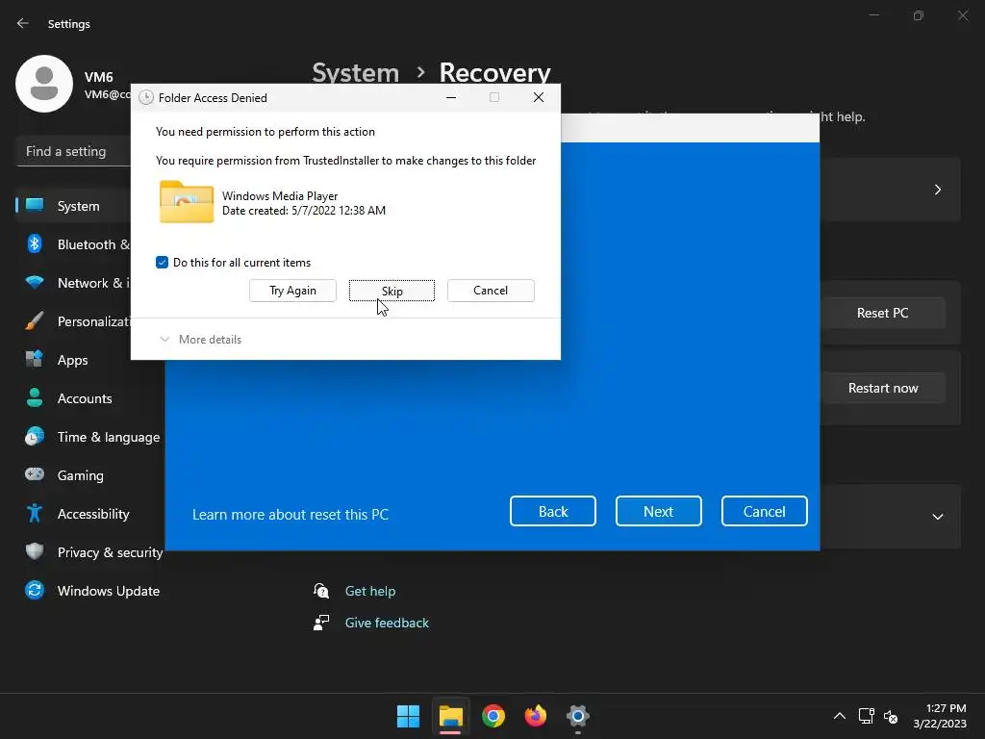Viewport: 985px width, 739px height.
Task: Click the Give feedback icon
Action: click(321, 623)
